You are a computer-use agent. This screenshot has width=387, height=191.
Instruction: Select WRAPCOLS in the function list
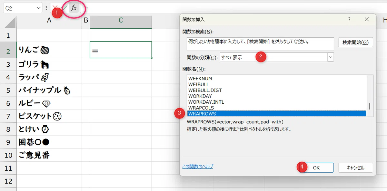point(277,108)
